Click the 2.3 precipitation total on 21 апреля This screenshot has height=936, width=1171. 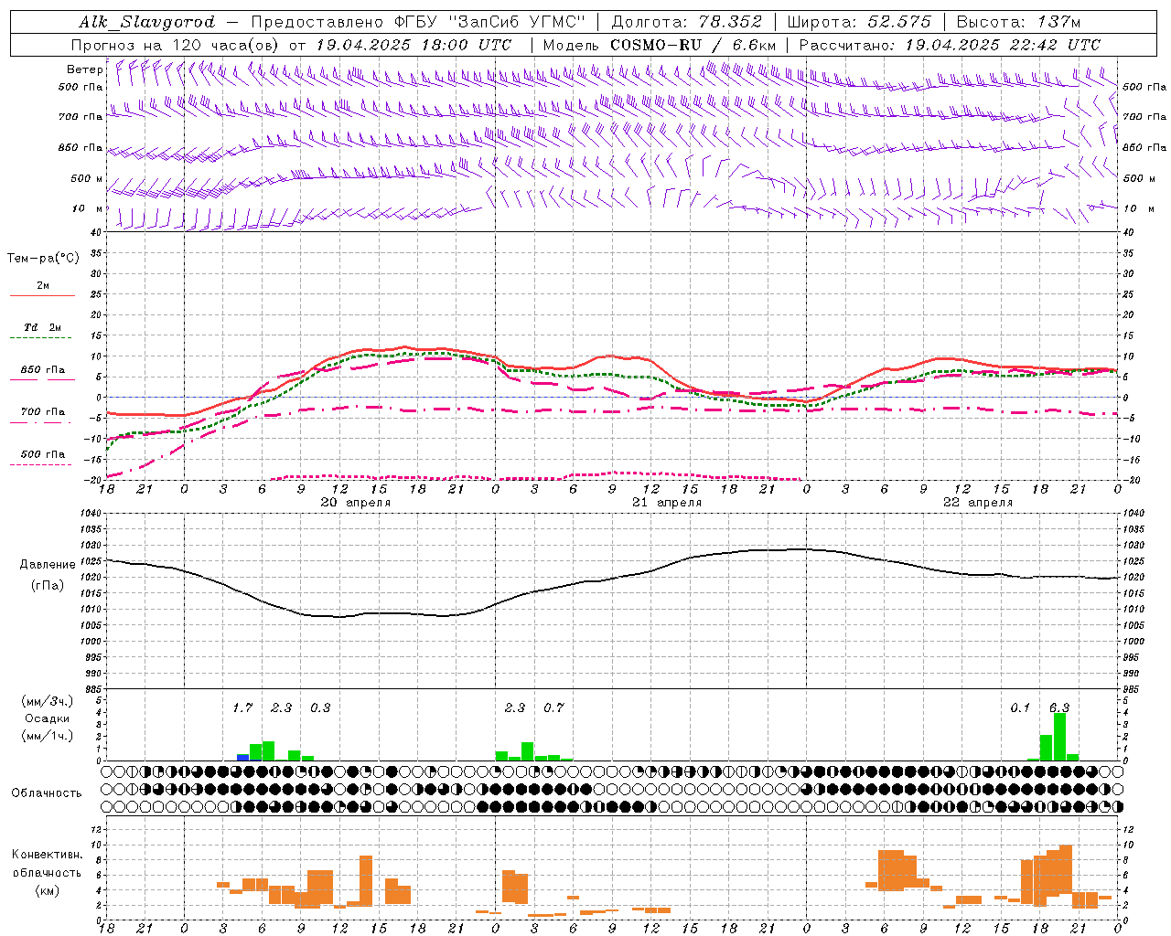[515, 708]
